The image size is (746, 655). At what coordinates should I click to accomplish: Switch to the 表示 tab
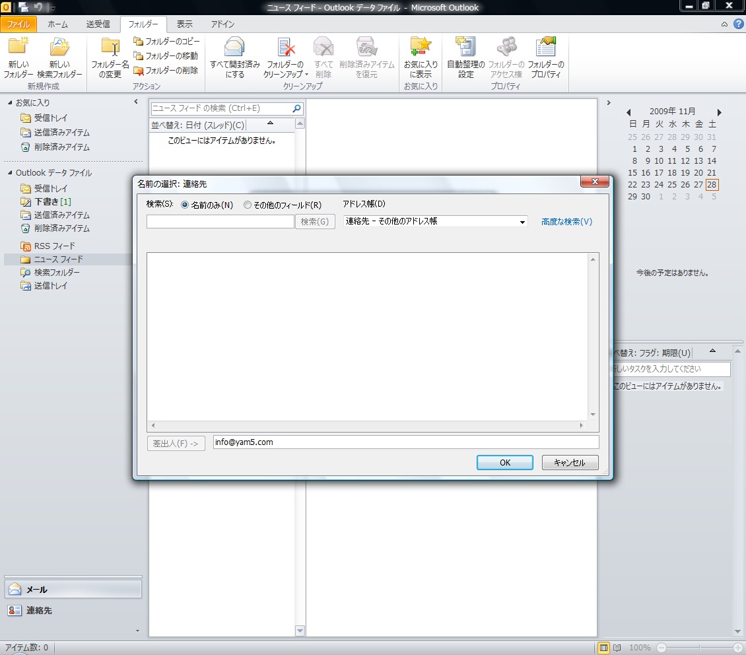[185, 24]
